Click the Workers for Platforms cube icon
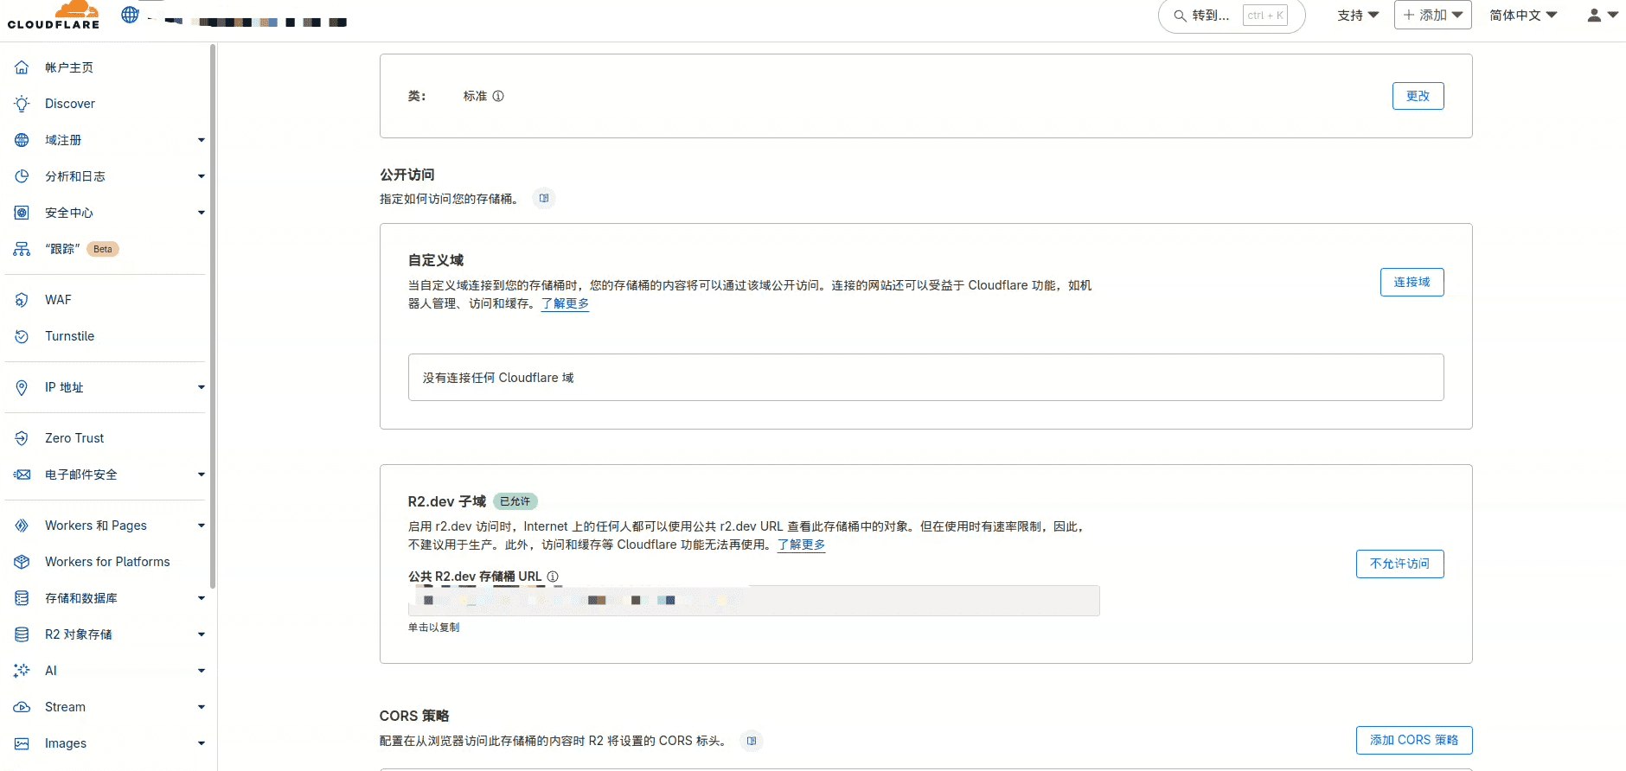The width and height of the screenshot is (1626, 771). [x=22, y=562]
